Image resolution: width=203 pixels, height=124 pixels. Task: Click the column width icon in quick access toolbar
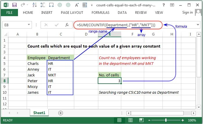coord(51,5)
